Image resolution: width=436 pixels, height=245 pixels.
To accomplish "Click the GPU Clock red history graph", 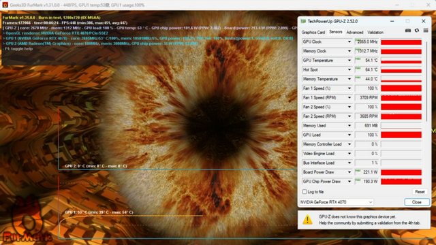I will coord(401,42).
